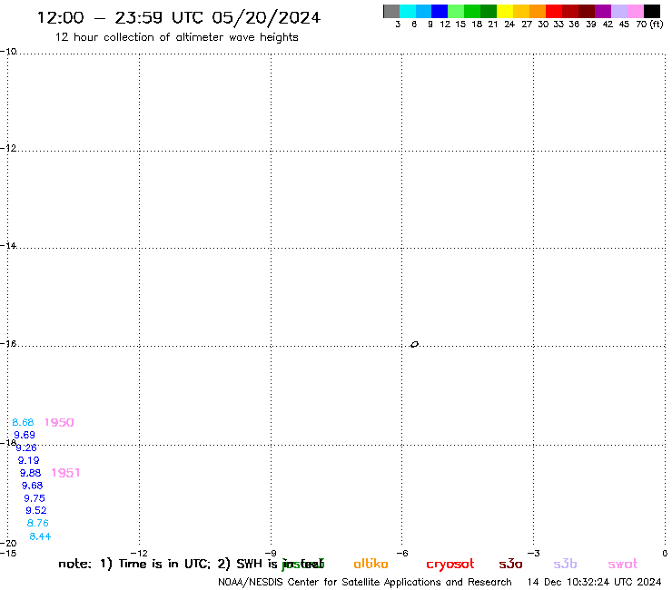
Task: Select the dark blue swatch in the color bar
Action: (440, 11)
